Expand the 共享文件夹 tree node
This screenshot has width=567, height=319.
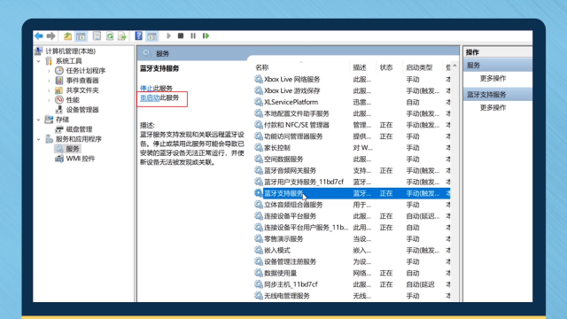(x=49, y=90)
